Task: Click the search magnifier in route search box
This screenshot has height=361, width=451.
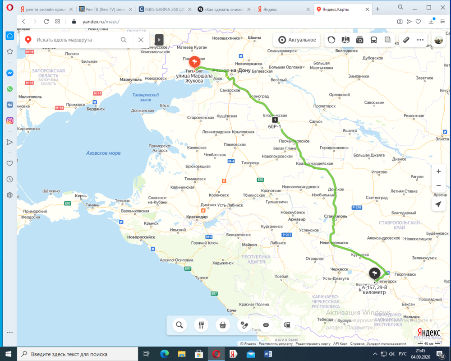Action: pos(124,40)
